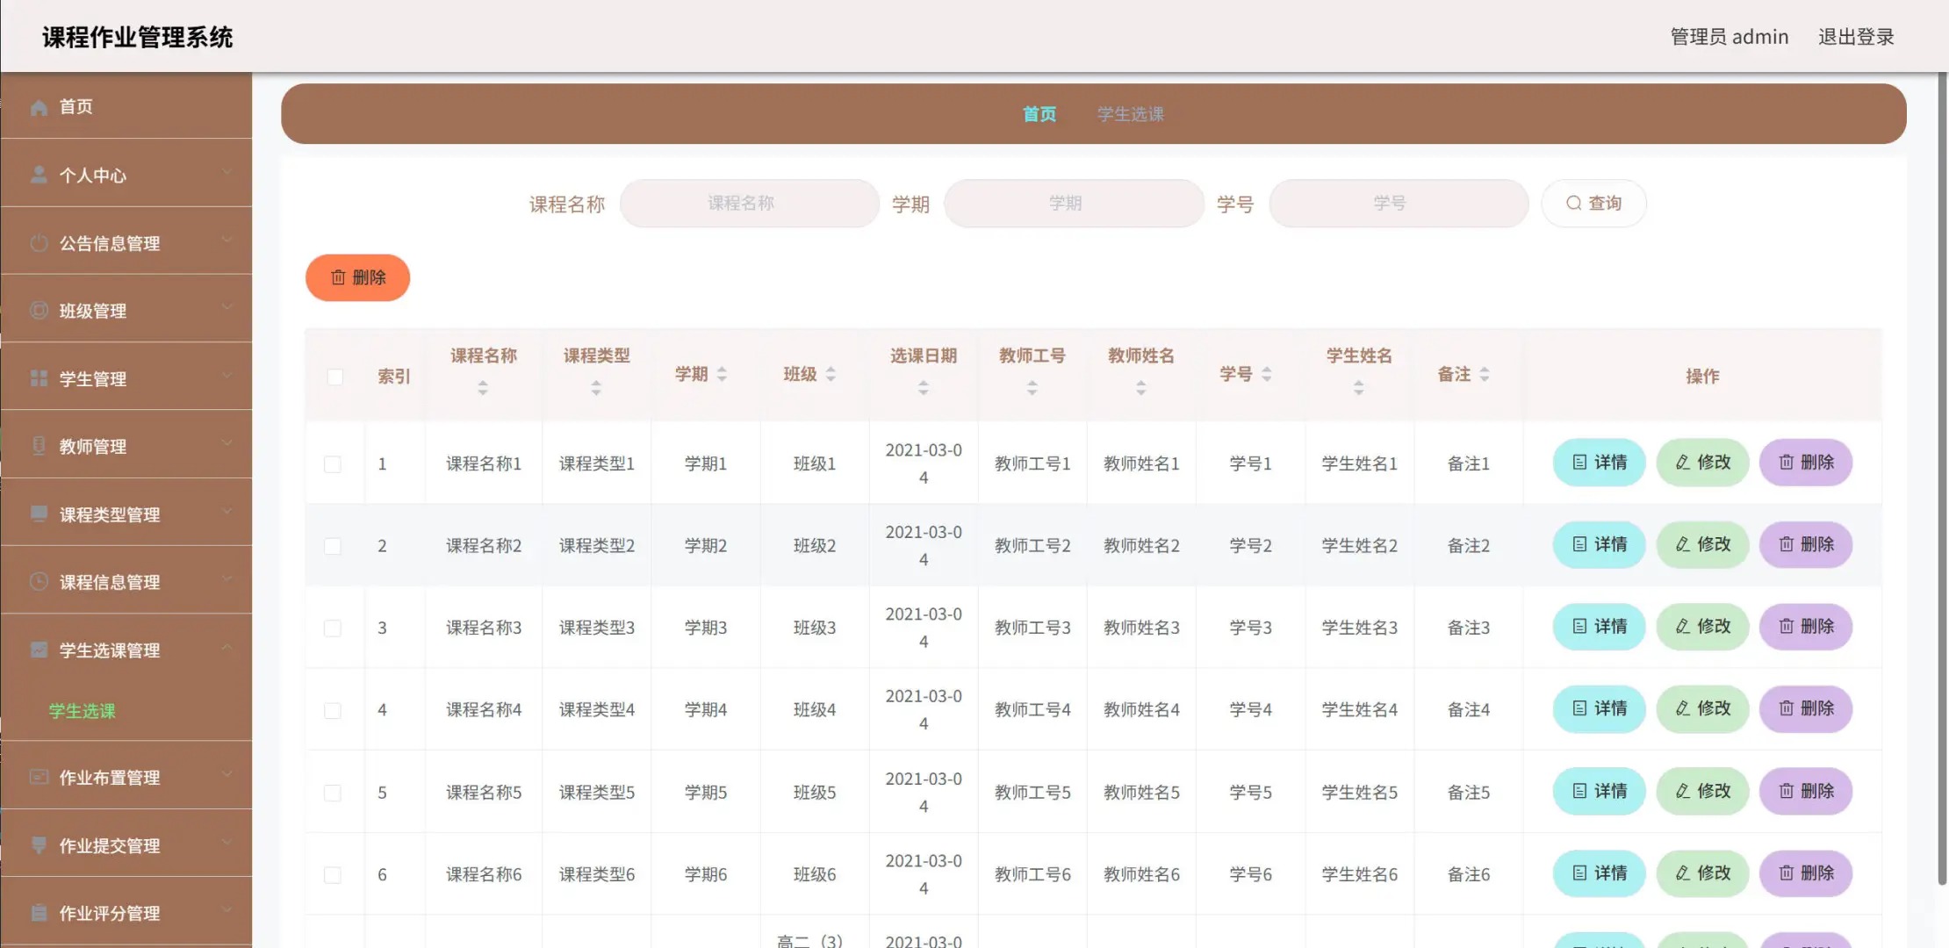Viewport: 1949px width, 948px height.
Task: Click 修改 for 课程名称5 row
Action: 1702,791
